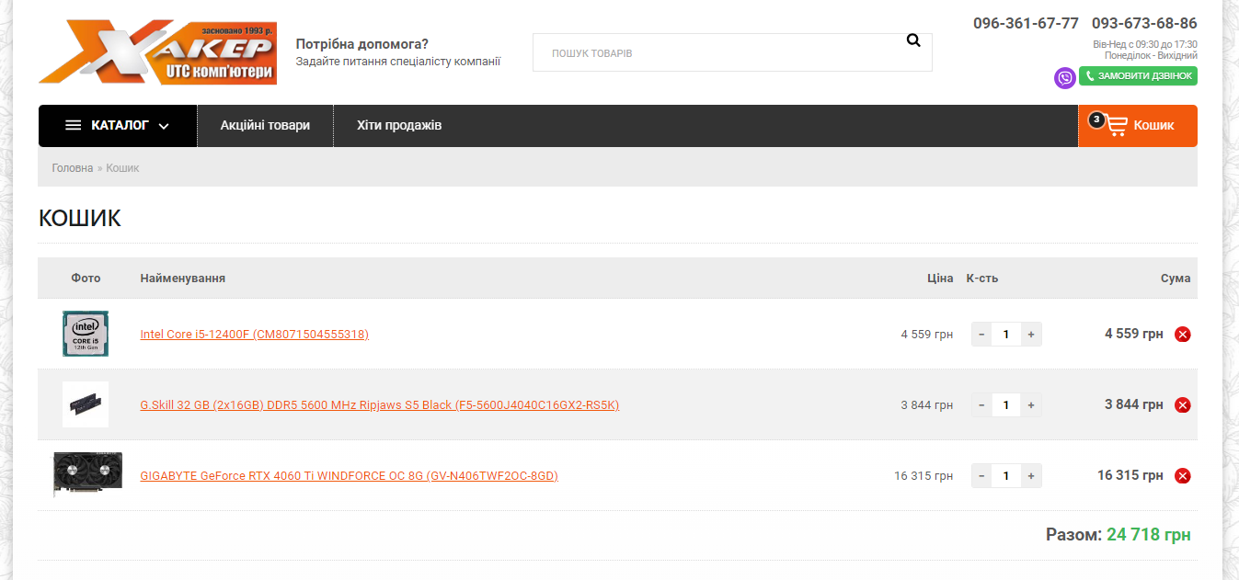The height and width of the screenshot is (580, 1239).
Task: Remove GIGABYTE RTX 4060 Ti from cart
Action: point(1183,476)
